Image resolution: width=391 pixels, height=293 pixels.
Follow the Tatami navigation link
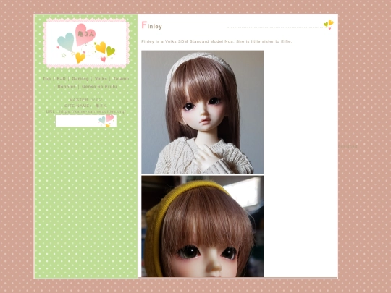tap(121, 78)
